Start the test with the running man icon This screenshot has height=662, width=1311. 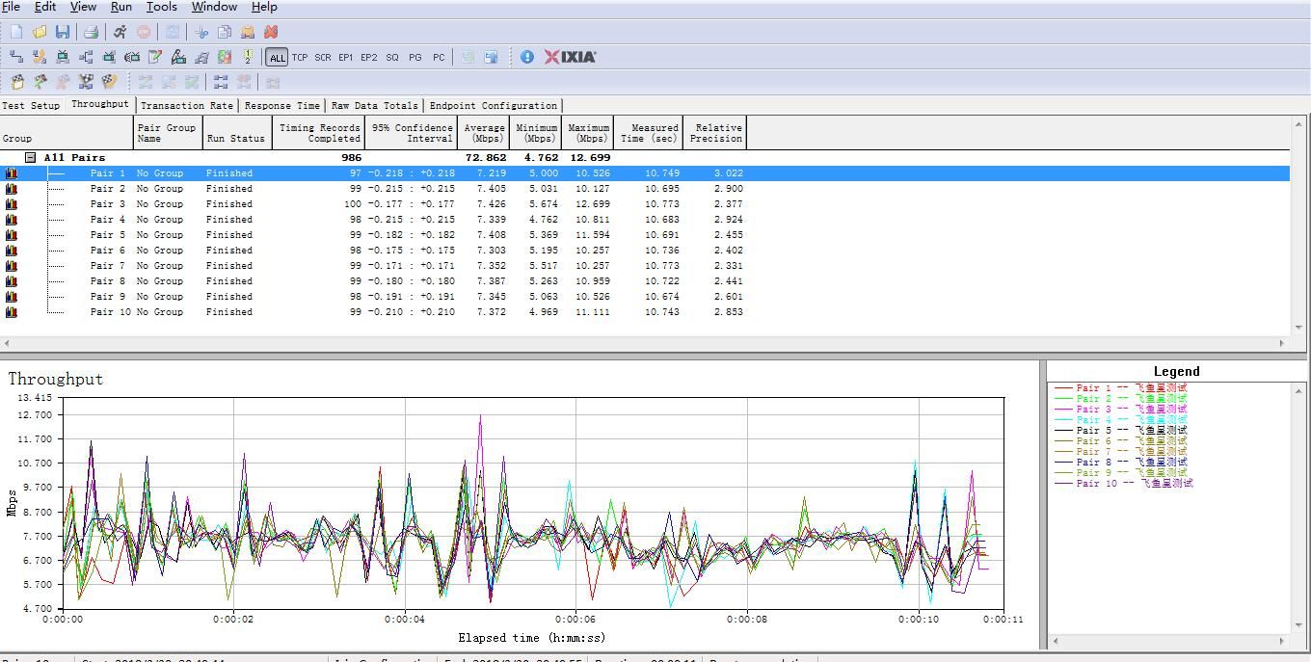click(x=120, y=32)
